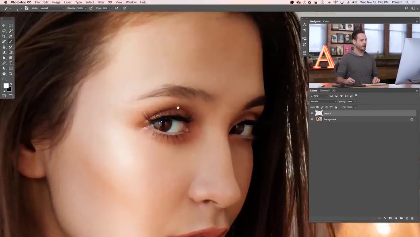Toggle adjustment layer filter in Layers panel
Image resolution: width=420 pixels, height=237 pixels.
(336, 96)
